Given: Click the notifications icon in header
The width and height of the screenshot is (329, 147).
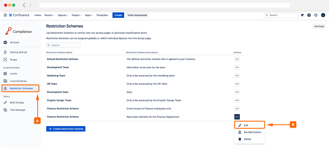Looking at the screenshot, I should [302, 15].
